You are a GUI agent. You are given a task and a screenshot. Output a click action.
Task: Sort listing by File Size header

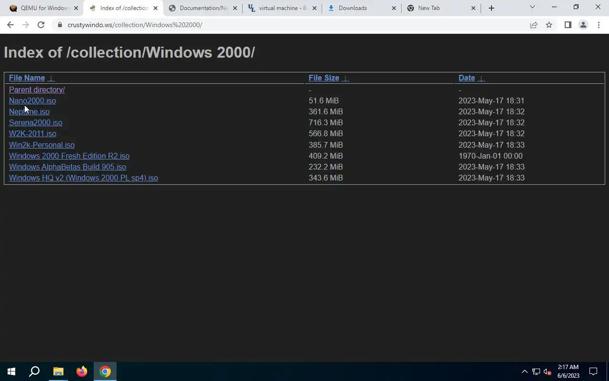324,78
